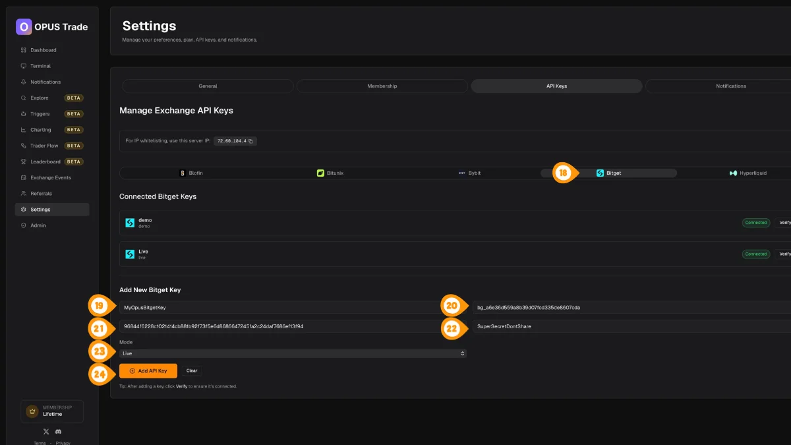Viewport: 791px width, 445px height.
Task: Open the Mode dropdown showing Live
Action: point(293,353)
